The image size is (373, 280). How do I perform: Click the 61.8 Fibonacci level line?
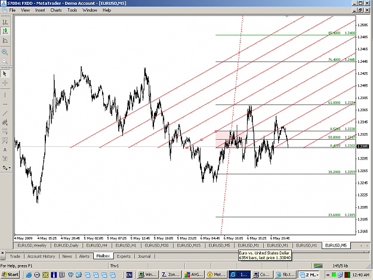tap(285, 104)
